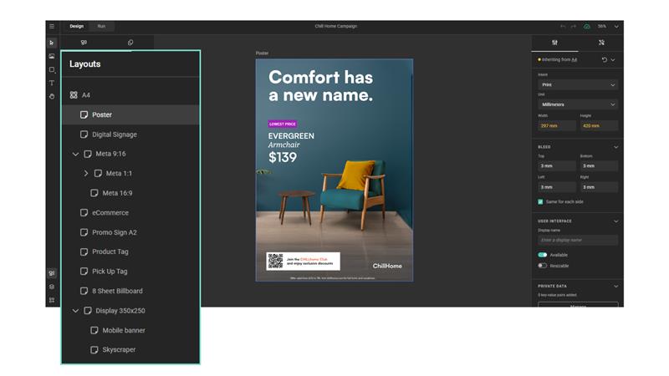669x376 pixels.
Task: Click the ChillHome logo on poster
Action: [387, 266]
